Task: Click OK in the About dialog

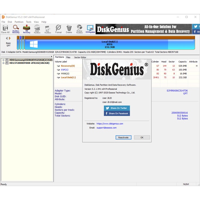Action: click(142, 137)
